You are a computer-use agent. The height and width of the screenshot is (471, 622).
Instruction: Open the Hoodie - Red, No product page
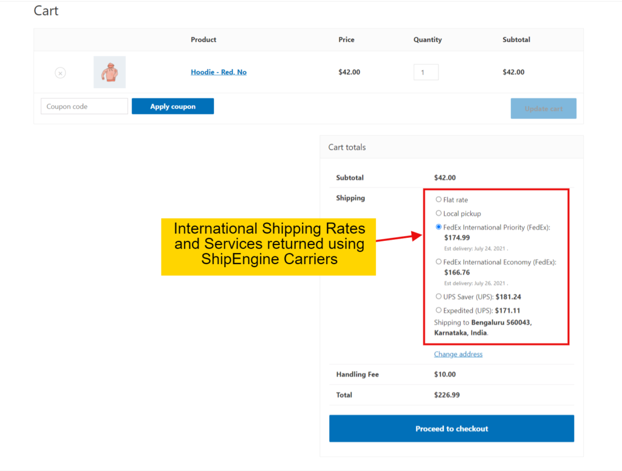click(218, 72)
